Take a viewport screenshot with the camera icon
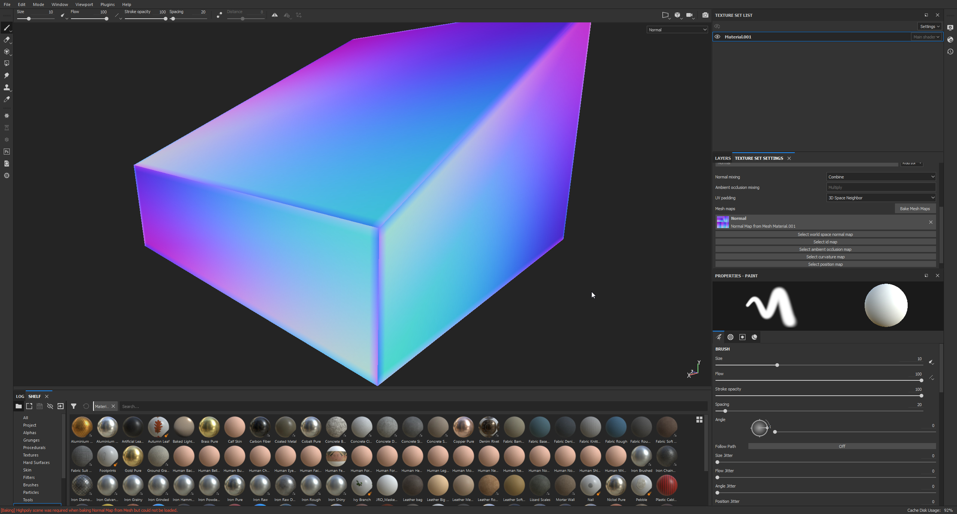The width and height of the screenshot is (957, 514). point(706,15)
